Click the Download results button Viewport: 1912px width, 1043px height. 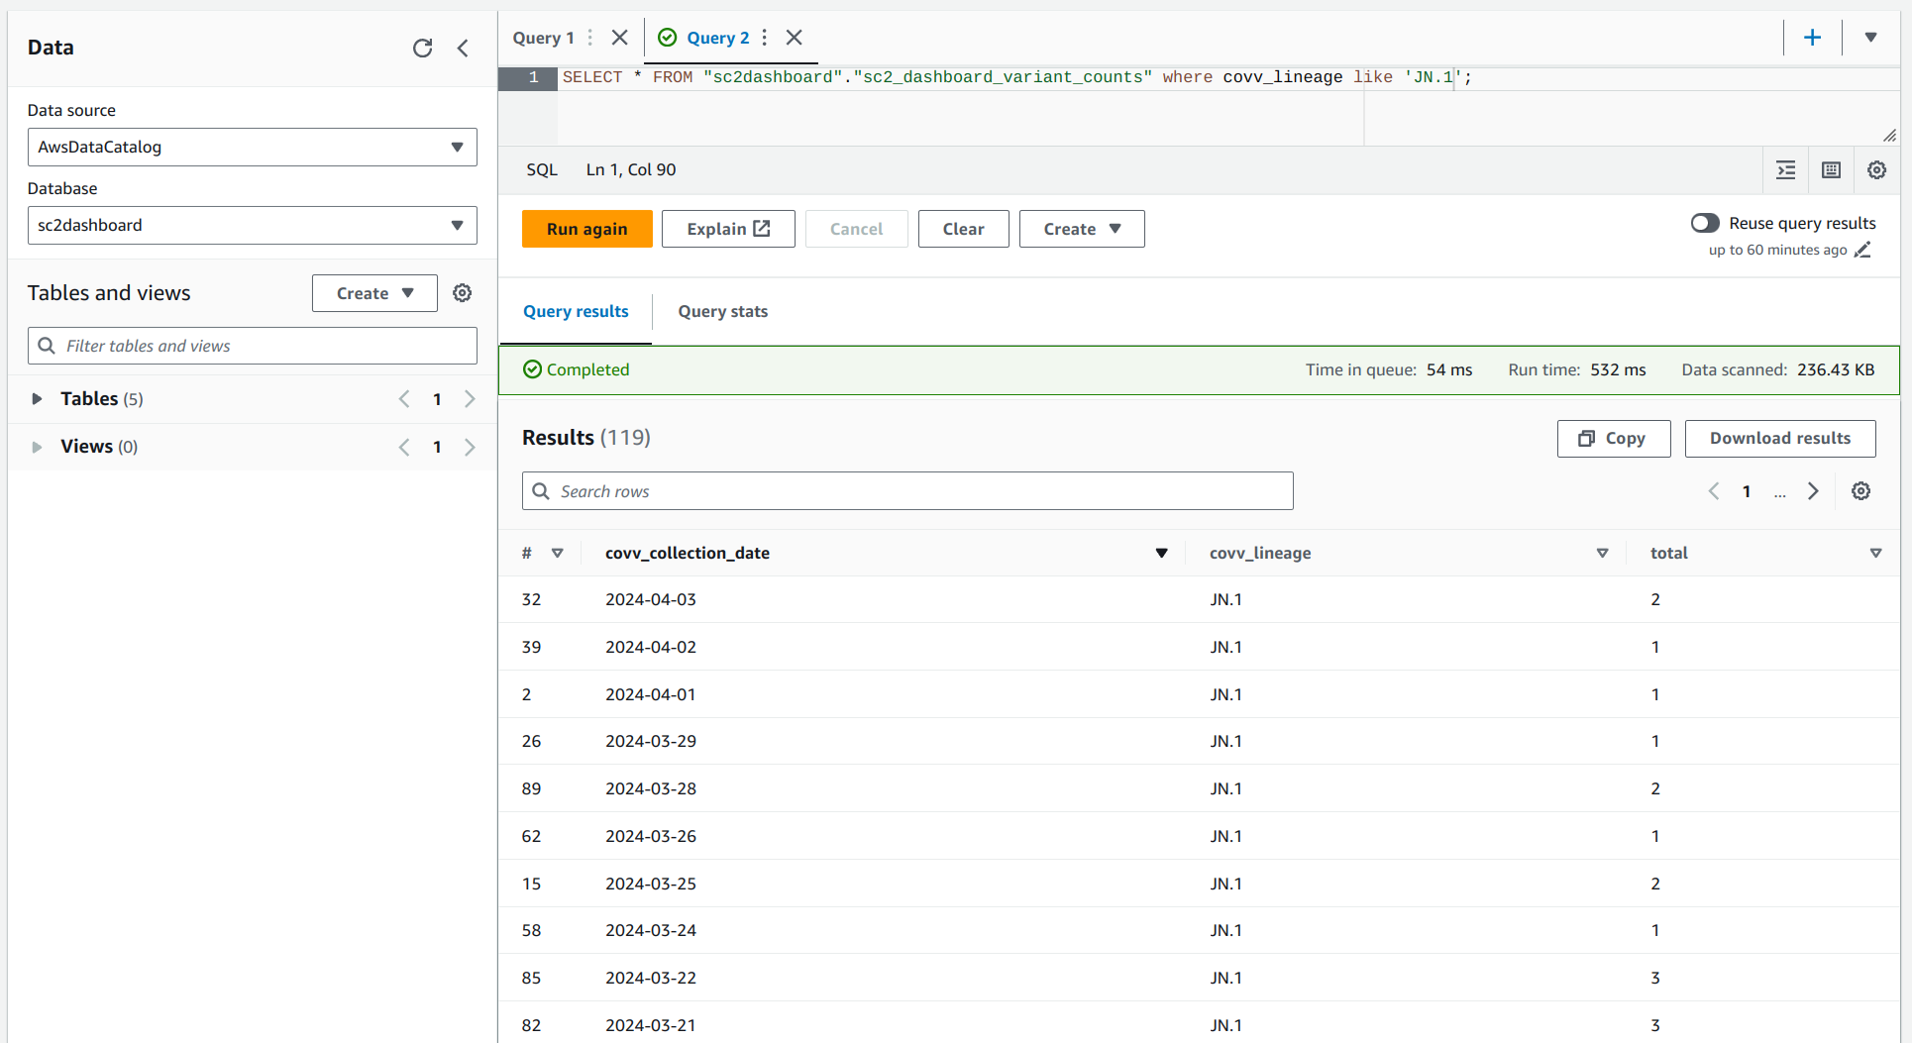(1779, 438)
